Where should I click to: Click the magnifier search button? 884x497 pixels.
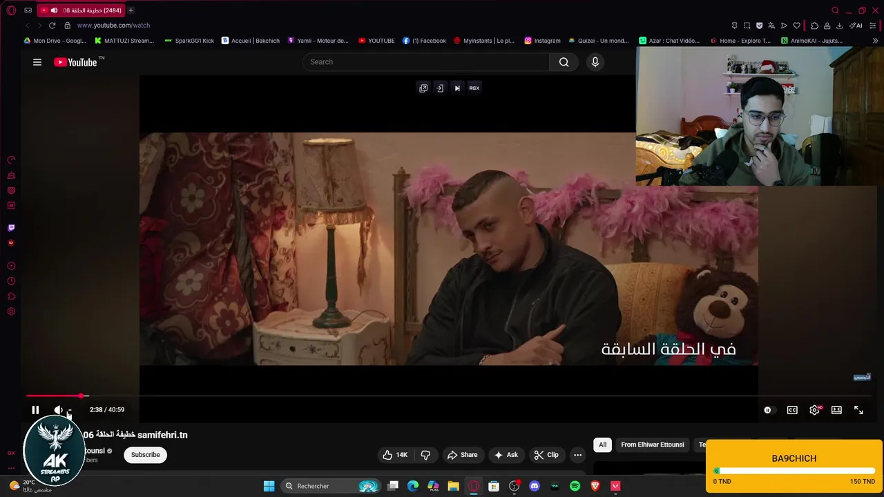point(564,62)
